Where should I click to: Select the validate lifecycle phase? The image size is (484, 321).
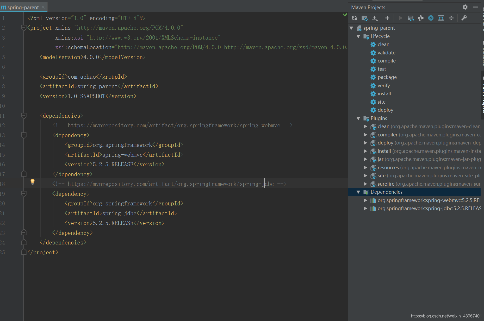(414, 53)
